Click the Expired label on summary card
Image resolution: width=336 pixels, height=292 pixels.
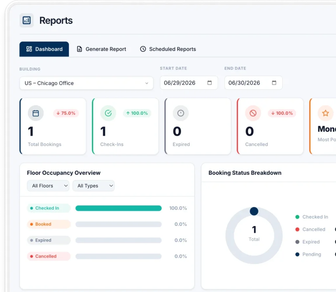tap(181, 144)
